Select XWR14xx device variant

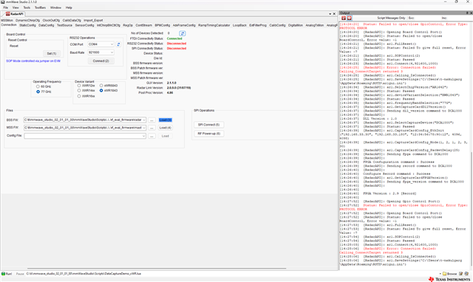pos(79,90)
